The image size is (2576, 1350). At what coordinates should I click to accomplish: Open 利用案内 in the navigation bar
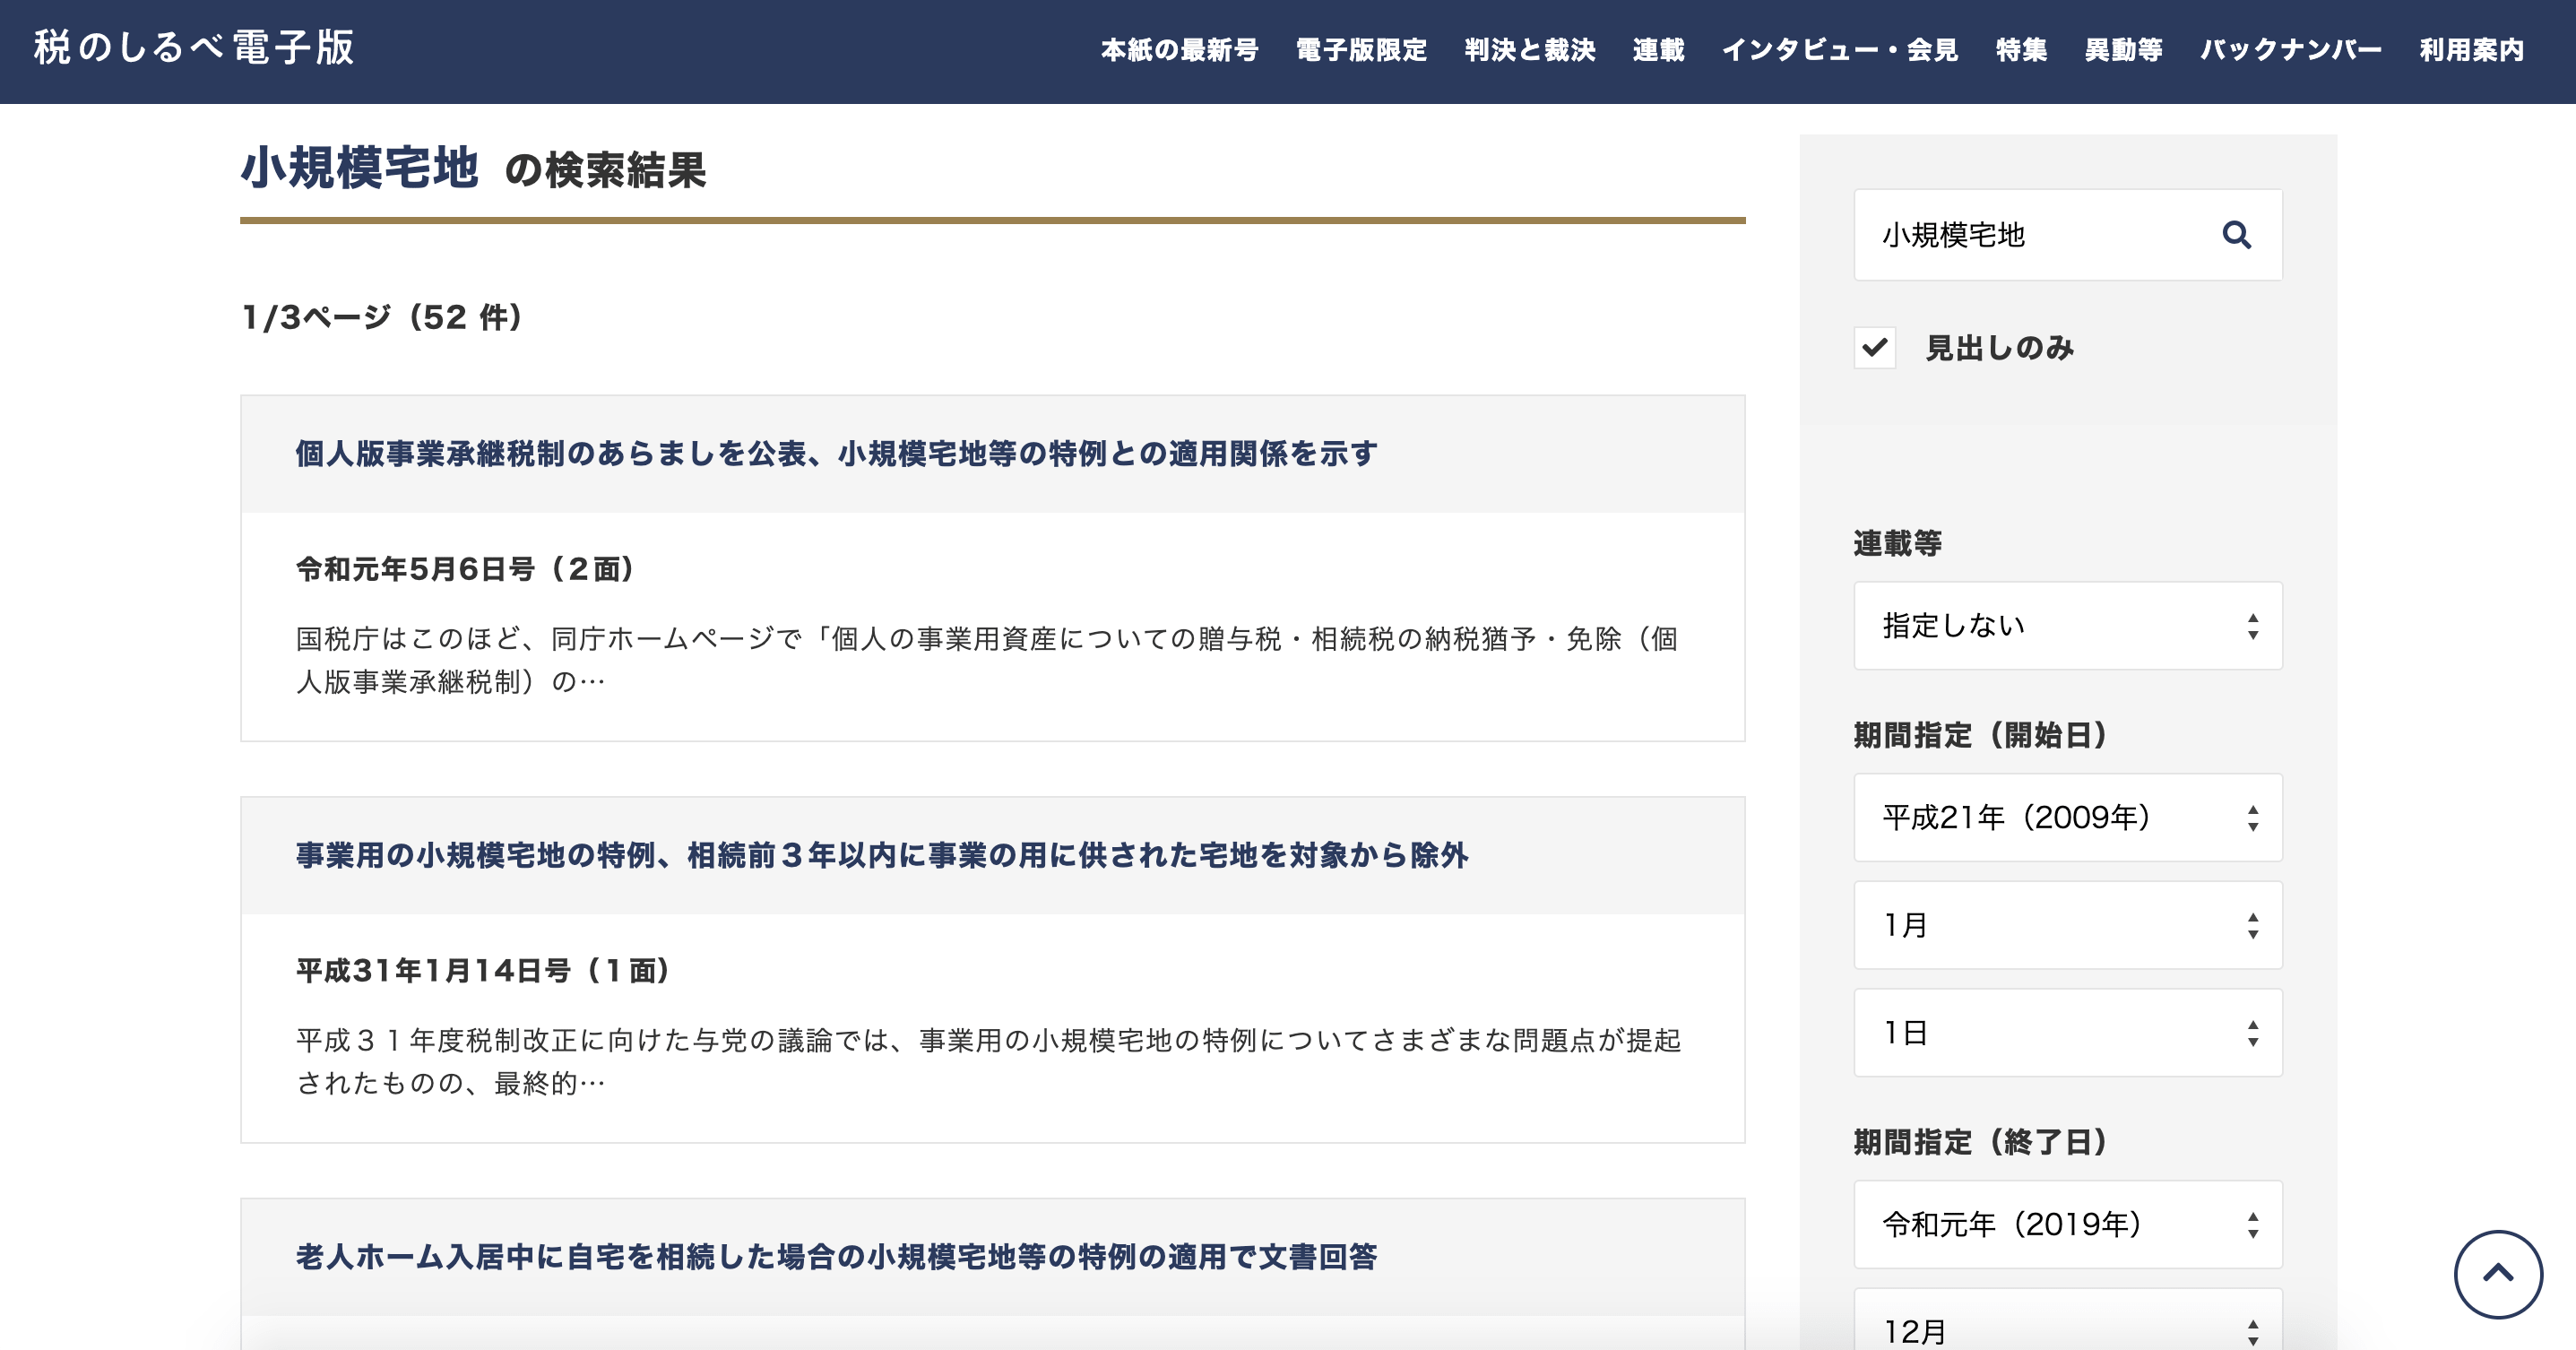click(x=2471, y=50)
